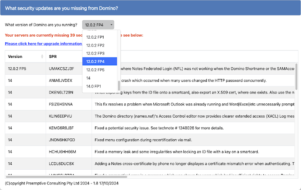Pick highlighted 12.0.2 FP4 option
The height and width of the screenshot is (190, 301).
coord(100,62)
